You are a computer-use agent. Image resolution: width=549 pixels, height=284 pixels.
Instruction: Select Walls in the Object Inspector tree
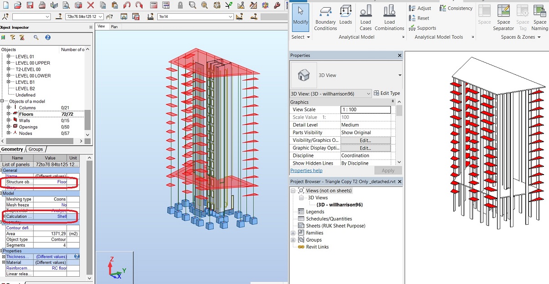pos(25,121)
